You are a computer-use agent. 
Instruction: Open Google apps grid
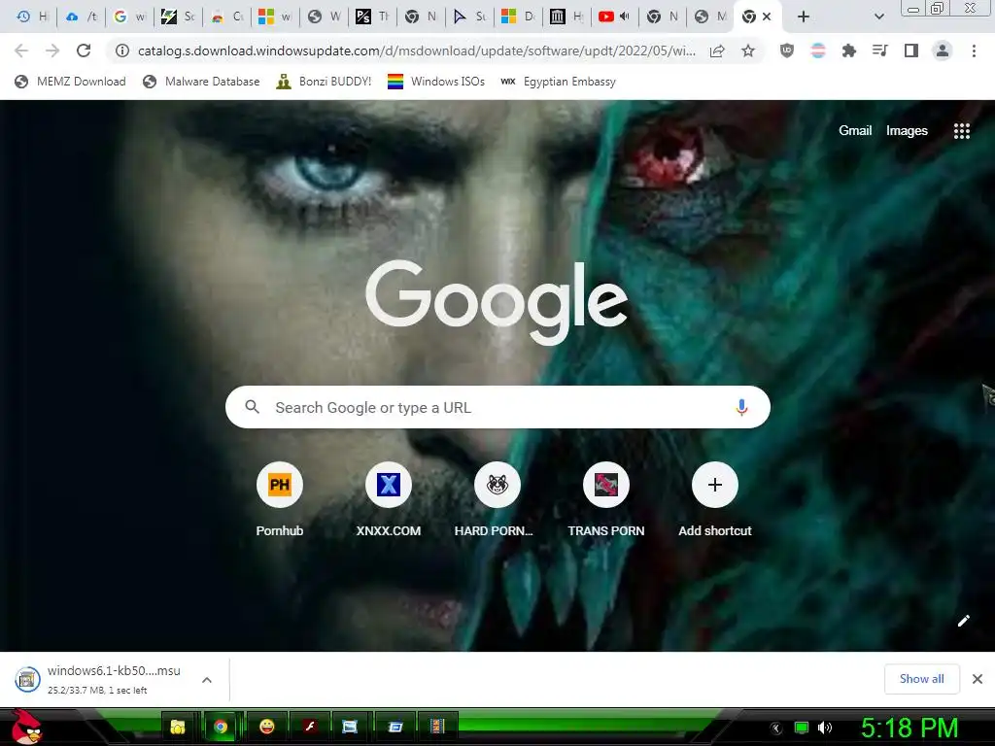tap(961, 131)
